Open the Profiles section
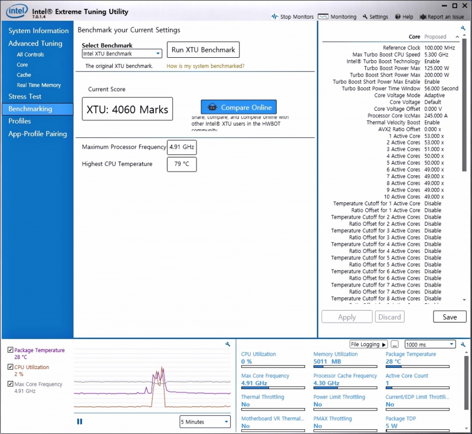 [19, 121]
